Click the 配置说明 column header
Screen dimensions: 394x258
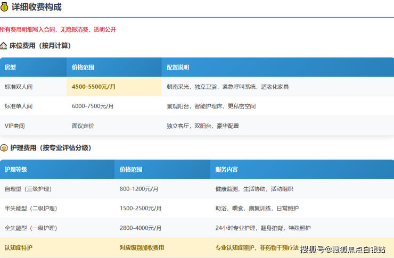[178, 68]
